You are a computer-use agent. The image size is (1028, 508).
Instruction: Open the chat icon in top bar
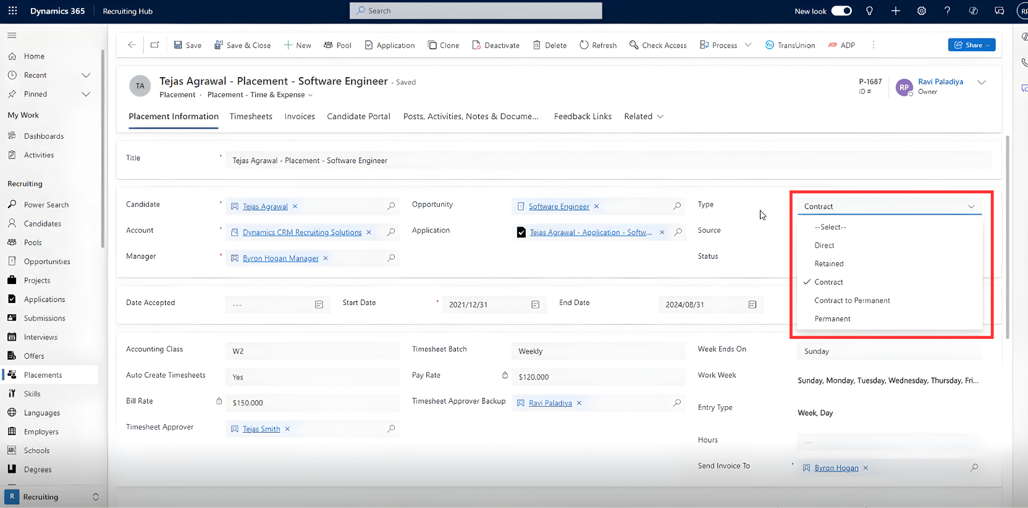coord(999,11)
